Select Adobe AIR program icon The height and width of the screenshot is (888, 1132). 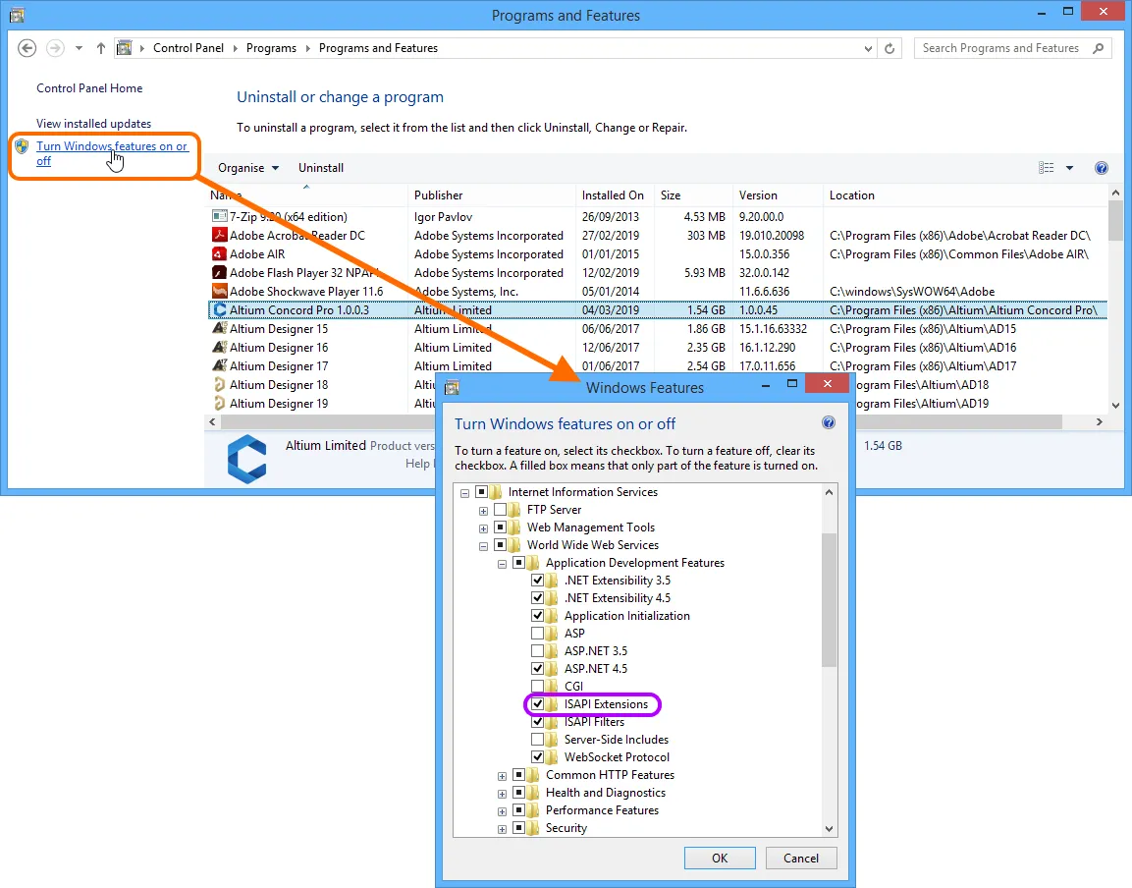click(220, 253)
